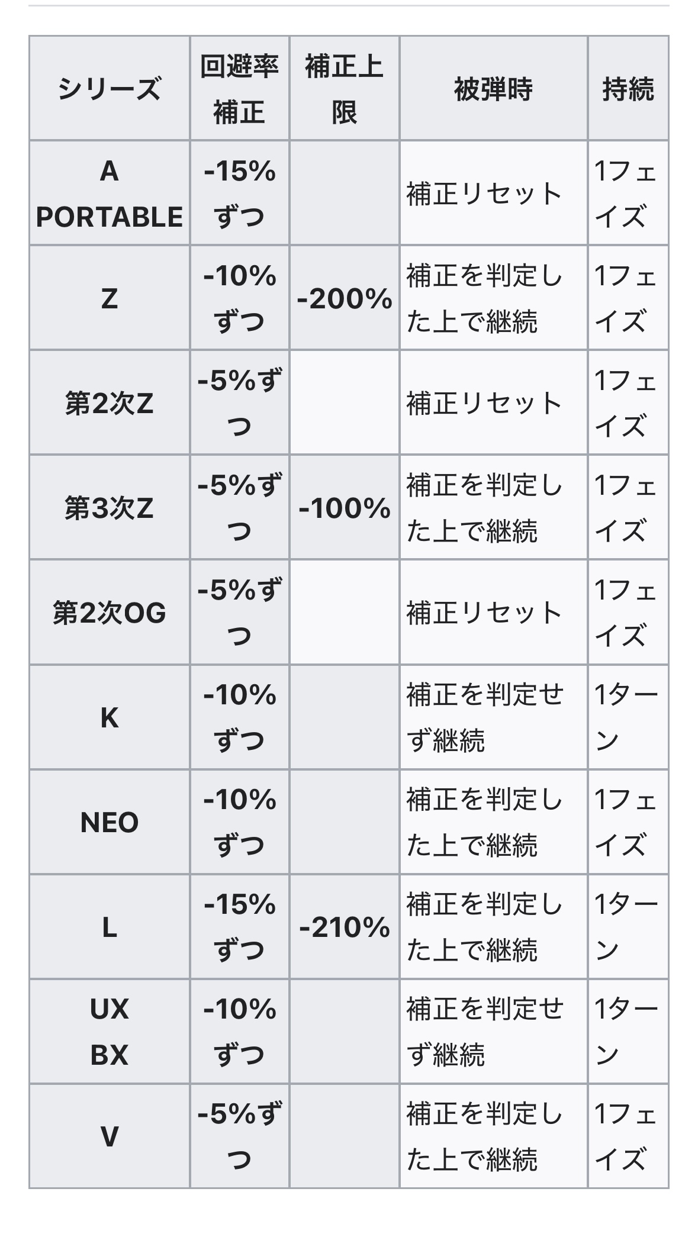Click the L series row label

[x=110, y=927]
